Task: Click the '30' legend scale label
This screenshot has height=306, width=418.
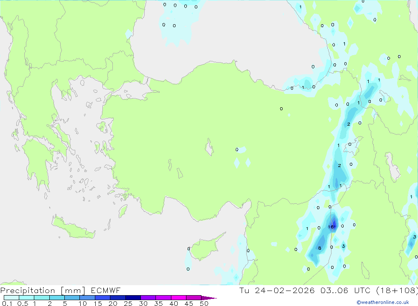Action: pyautogui.click(x=143, y=303)
